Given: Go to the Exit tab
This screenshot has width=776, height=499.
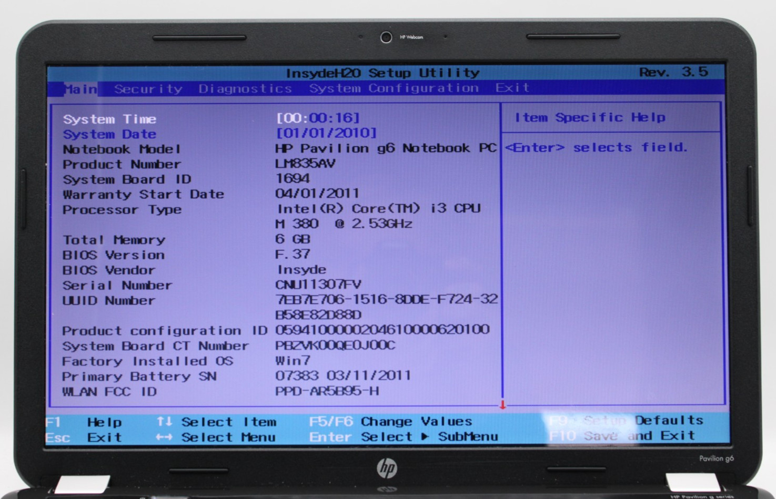Looking at the screenshot, I should pyautogui.click(x=512, y=87).
